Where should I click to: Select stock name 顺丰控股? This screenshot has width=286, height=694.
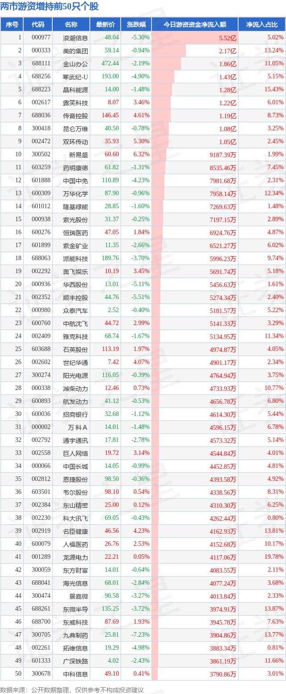tap(76, 298)
